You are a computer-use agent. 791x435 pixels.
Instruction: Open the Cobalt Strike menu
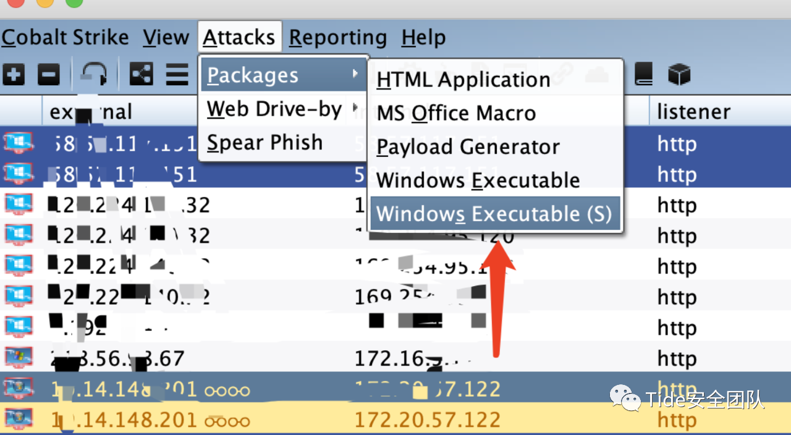pyautogui.click(x=65, y=37)
